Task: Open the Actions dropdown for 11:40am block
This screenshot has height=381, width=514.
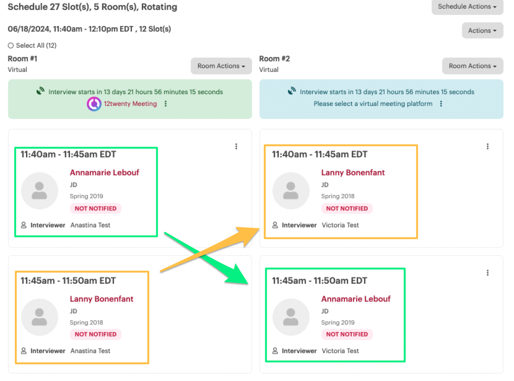Action: [x=482, y=31]
